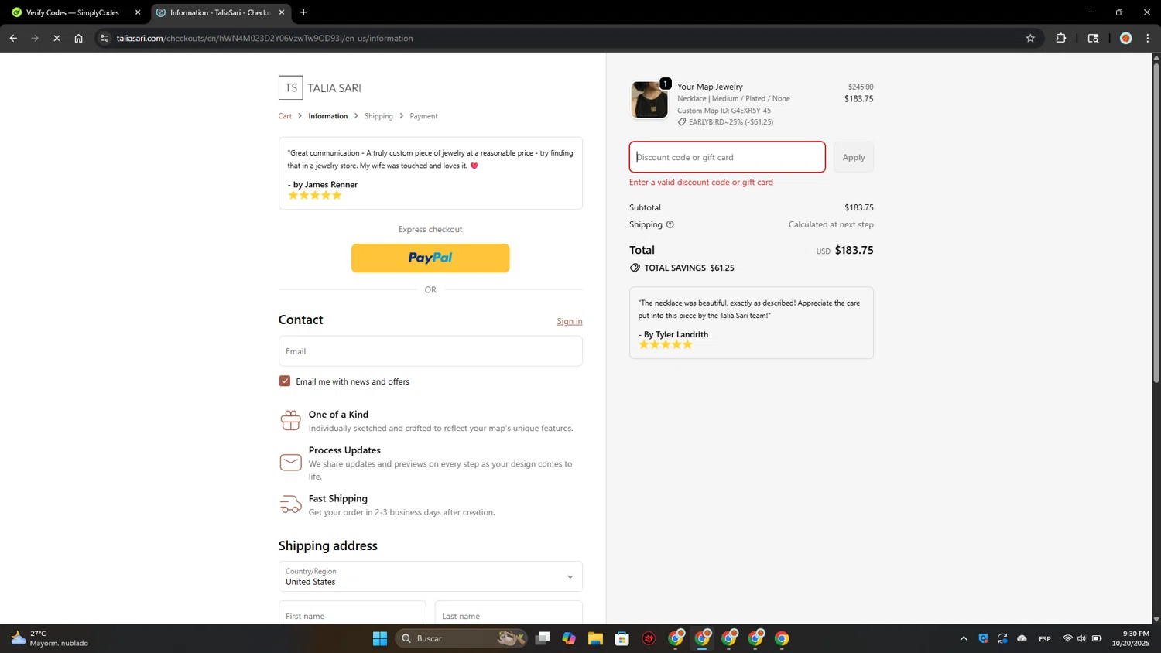The height and width of the screenshot is (653, 1161).
Task: Open the 9:30 PM clock and calendar
Action: click(1131, 638)
